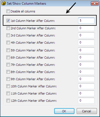Enable the 12th Column Marker checkbox
This screenshot has width=100, height=117.
(8, 101)
